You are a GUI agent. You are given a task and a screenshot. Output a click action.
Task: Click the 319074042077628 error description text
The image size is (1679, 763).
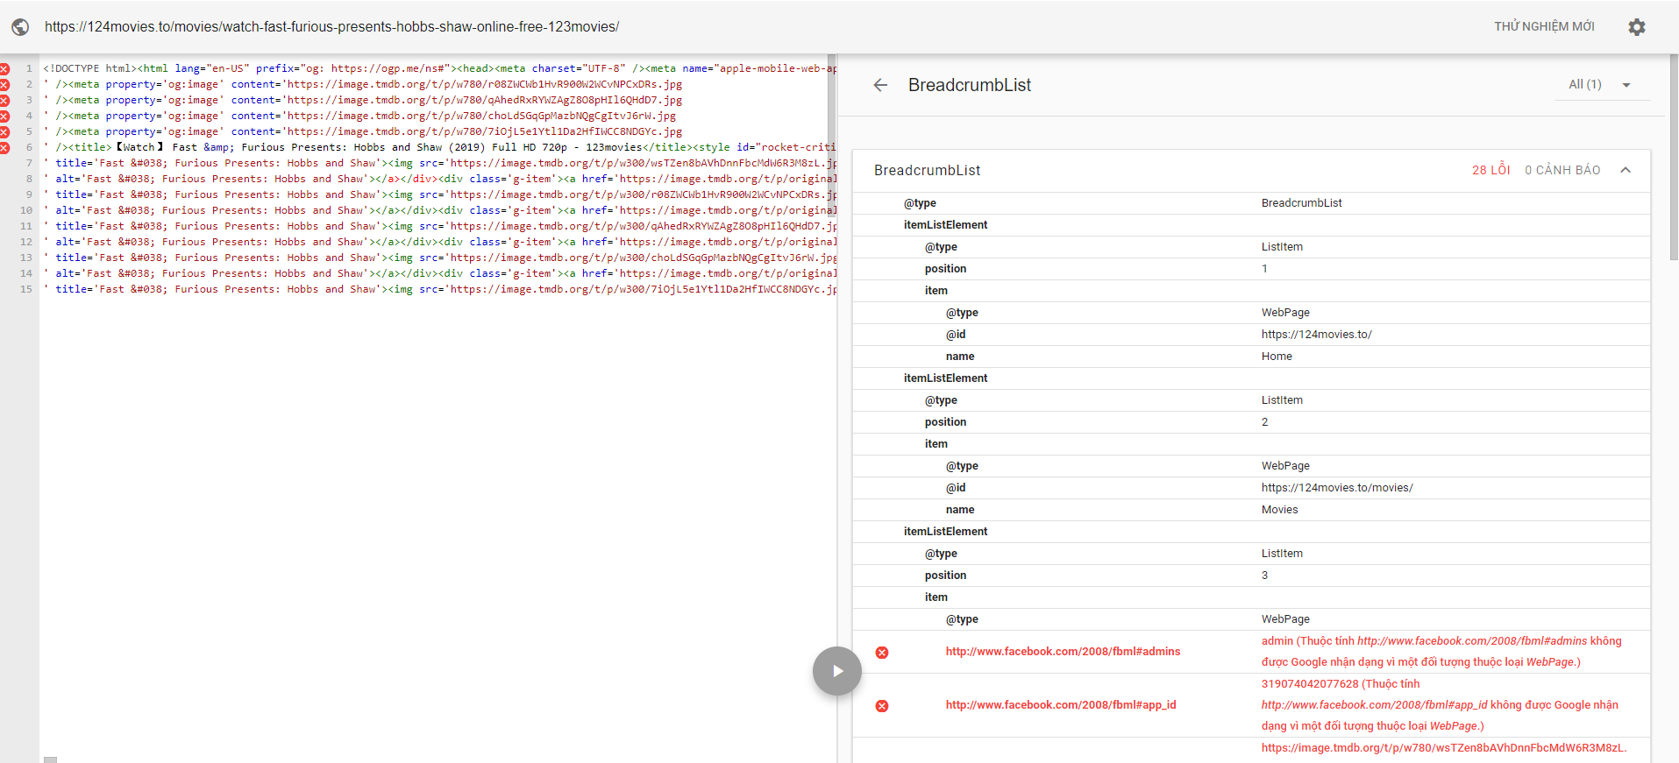[x=1440, y=705]
